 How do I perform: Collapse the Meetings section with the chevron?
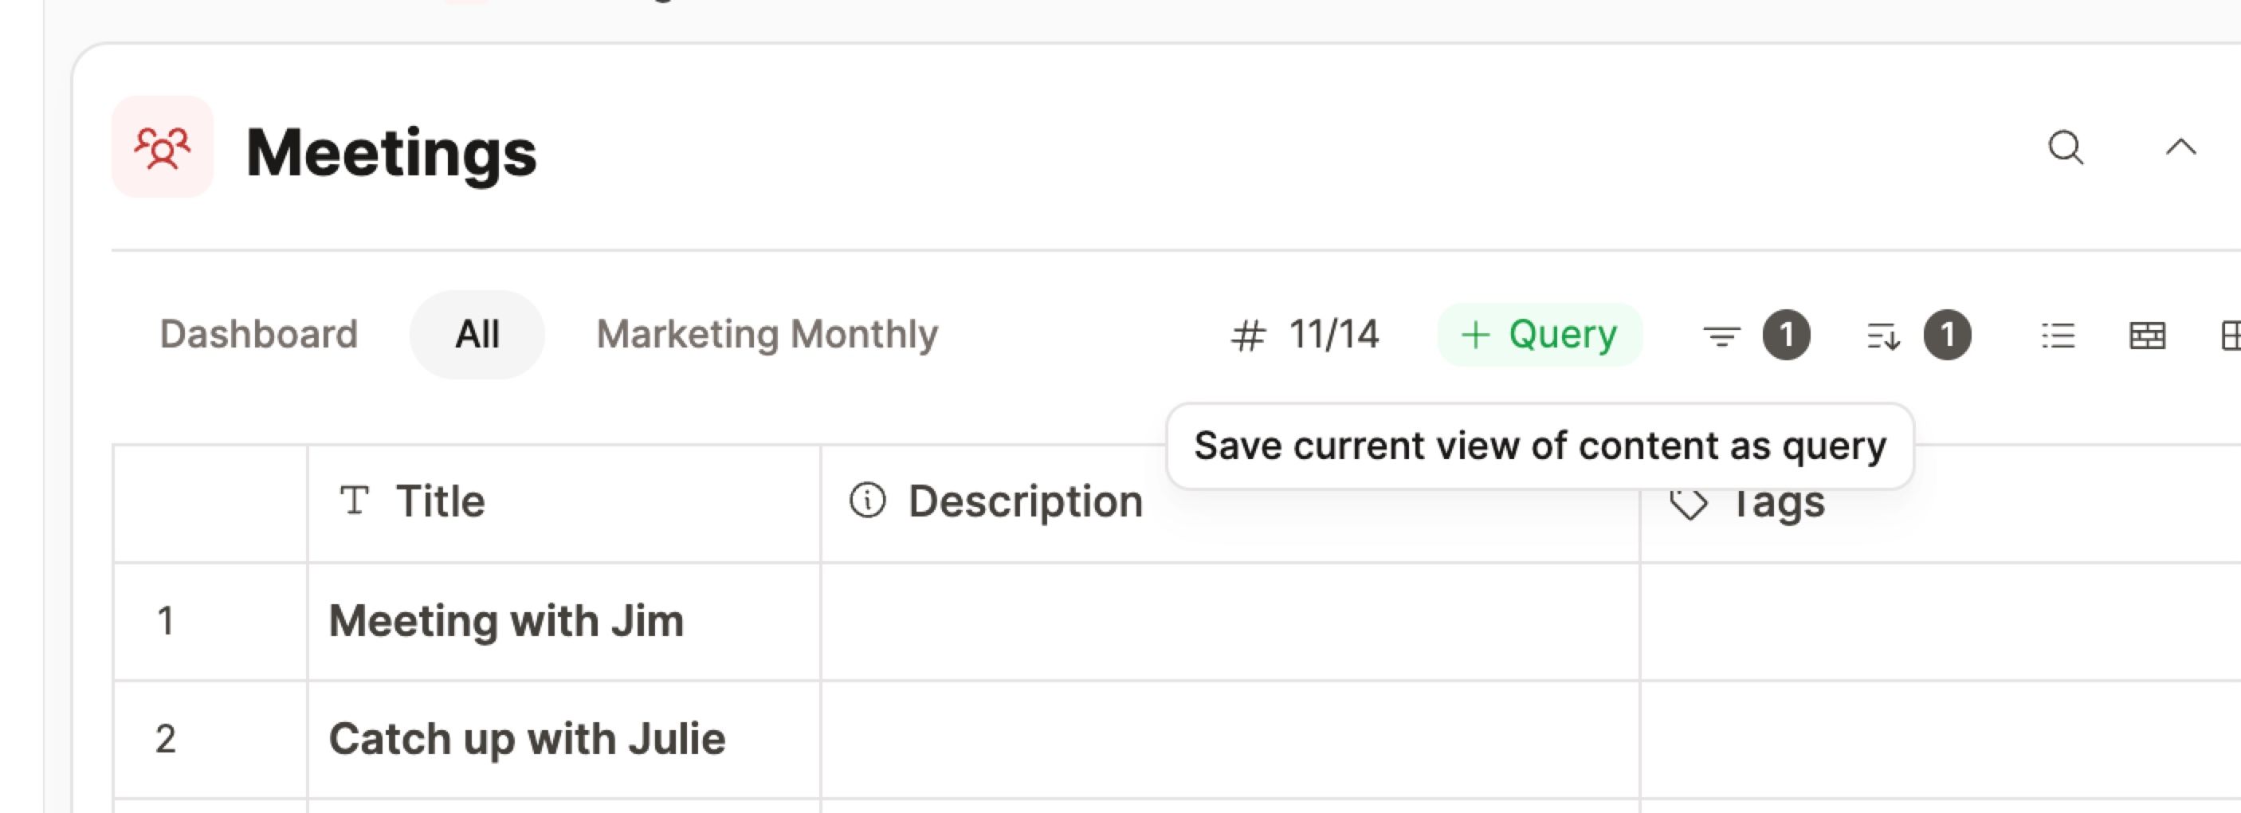click(2180, 148)
